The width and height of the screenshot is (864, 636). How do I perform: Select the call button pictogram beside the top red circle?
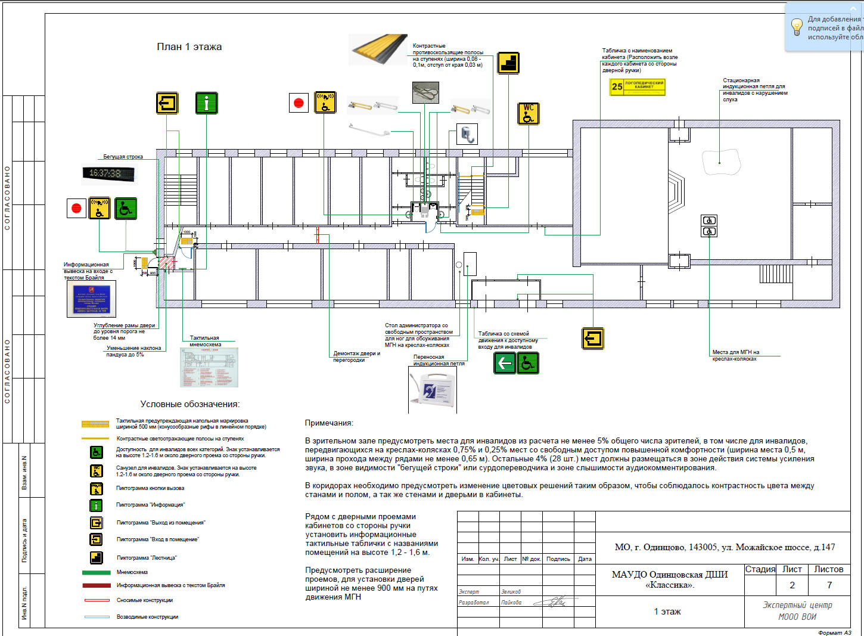(325, 103)
